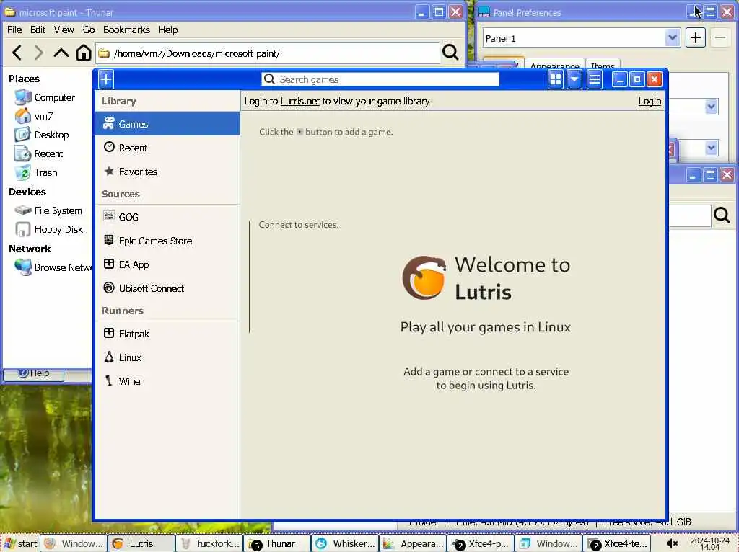
Task: Open Panel 1 dropdown in Panel Preferences
Action: pos(582,38)
